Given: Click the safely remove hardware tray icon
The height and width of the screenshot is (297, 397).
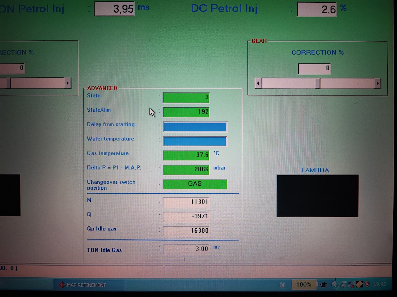Looking at the screenshot, I should tap(344, 284).
